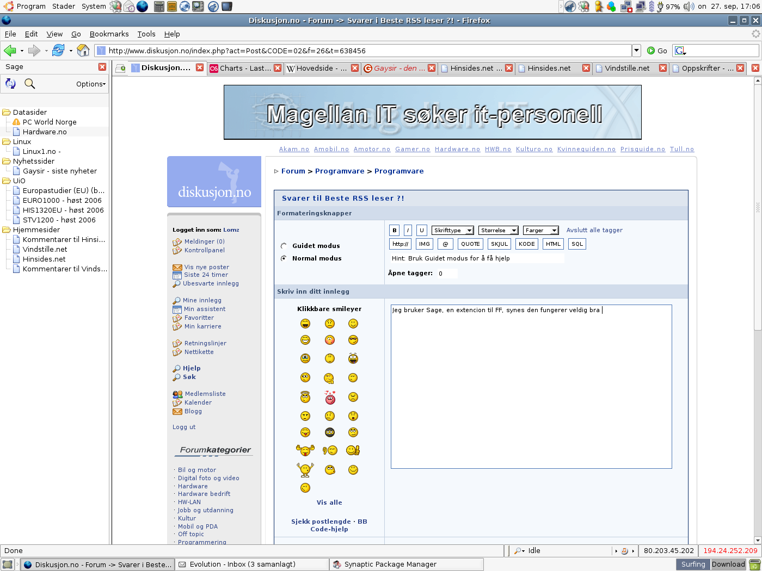Click the show desktop icon in taskbar
This screenshot has width=762, height=571.
point(8,564)
